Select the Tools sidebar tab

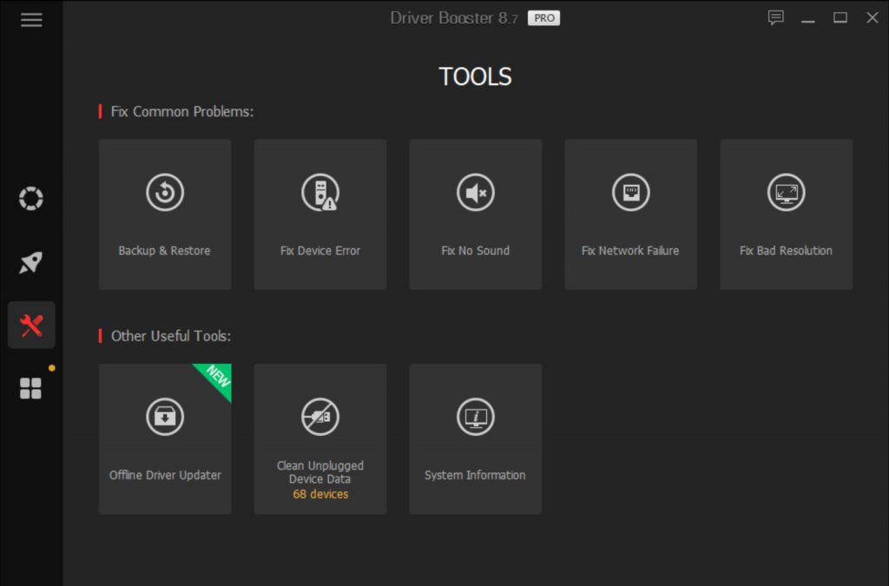point(31,326)
